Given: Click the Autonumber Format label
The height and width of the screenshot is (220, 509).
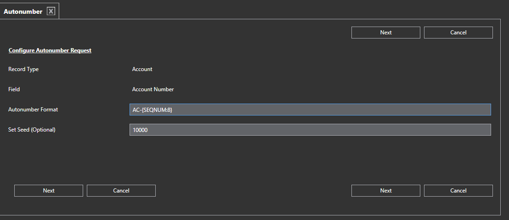Looking at the screenshot, I should pos(33,110).
